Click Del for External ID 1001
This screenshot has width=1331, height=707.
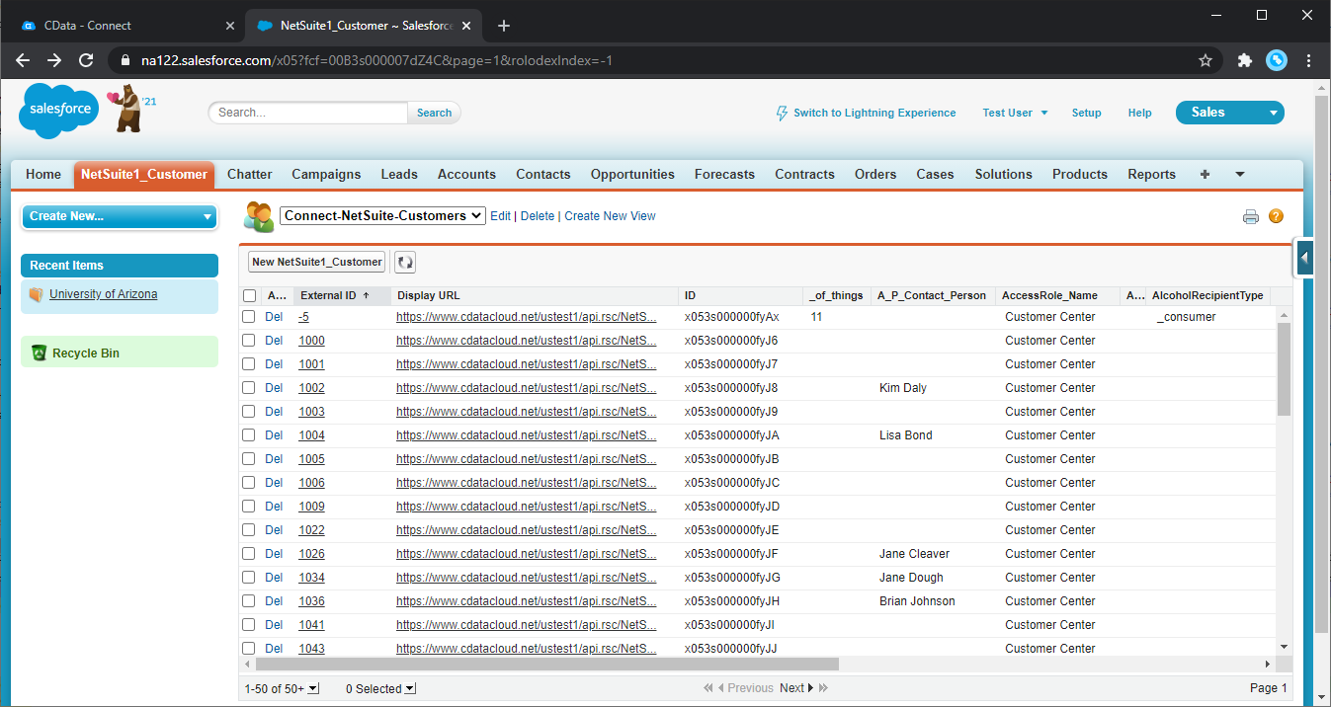(274, 364)
